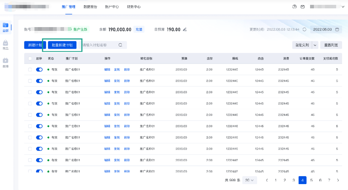Open the page size dropdown showing 20

[251, 180]
